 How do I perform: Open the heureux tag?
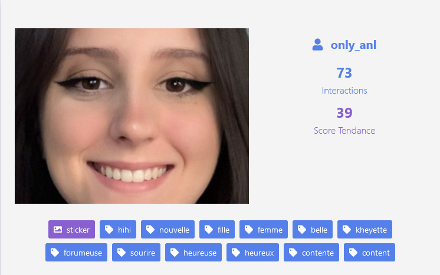252,252
